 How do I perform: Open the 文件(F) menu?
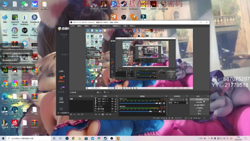pyautogui.click(x=72, y=26)
